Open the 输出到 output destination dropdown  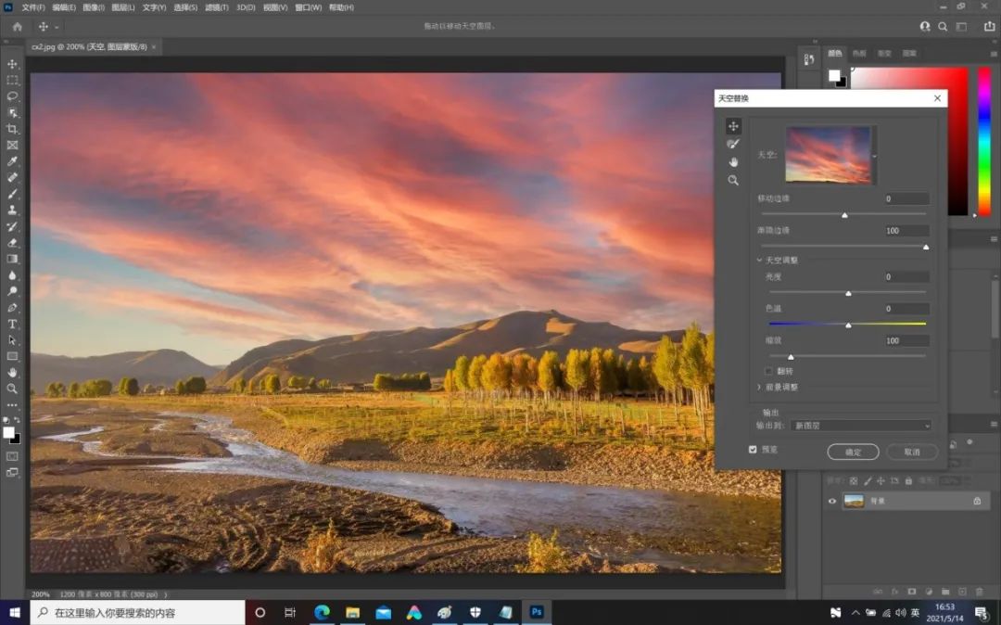click(x=859, y=425)
